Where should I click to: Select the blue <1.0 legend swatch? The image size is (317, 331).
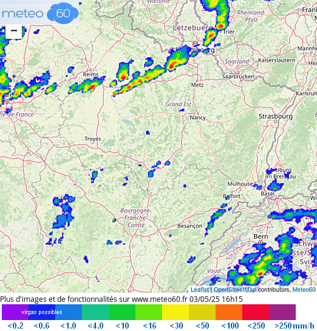[x=69, y=312]
